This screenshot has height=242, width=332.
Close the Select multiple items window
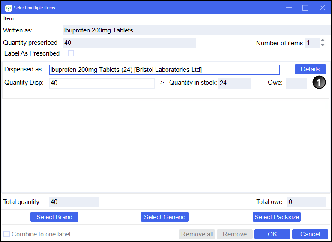[322, 8]
